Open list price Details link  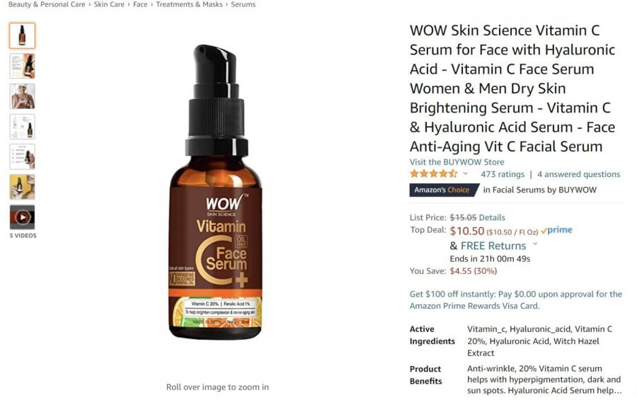(x=492, y=217)
